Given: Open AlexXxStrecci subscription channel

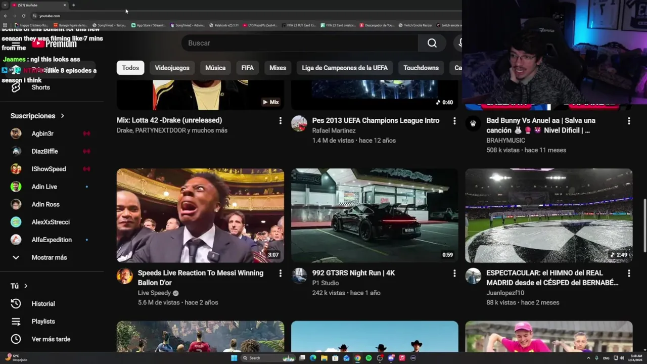Looking at the screenshot, I should coord(52,222).
